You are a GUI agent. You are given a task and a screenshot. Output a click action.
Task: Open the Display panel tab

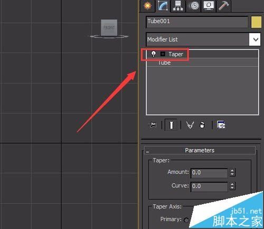209,6
